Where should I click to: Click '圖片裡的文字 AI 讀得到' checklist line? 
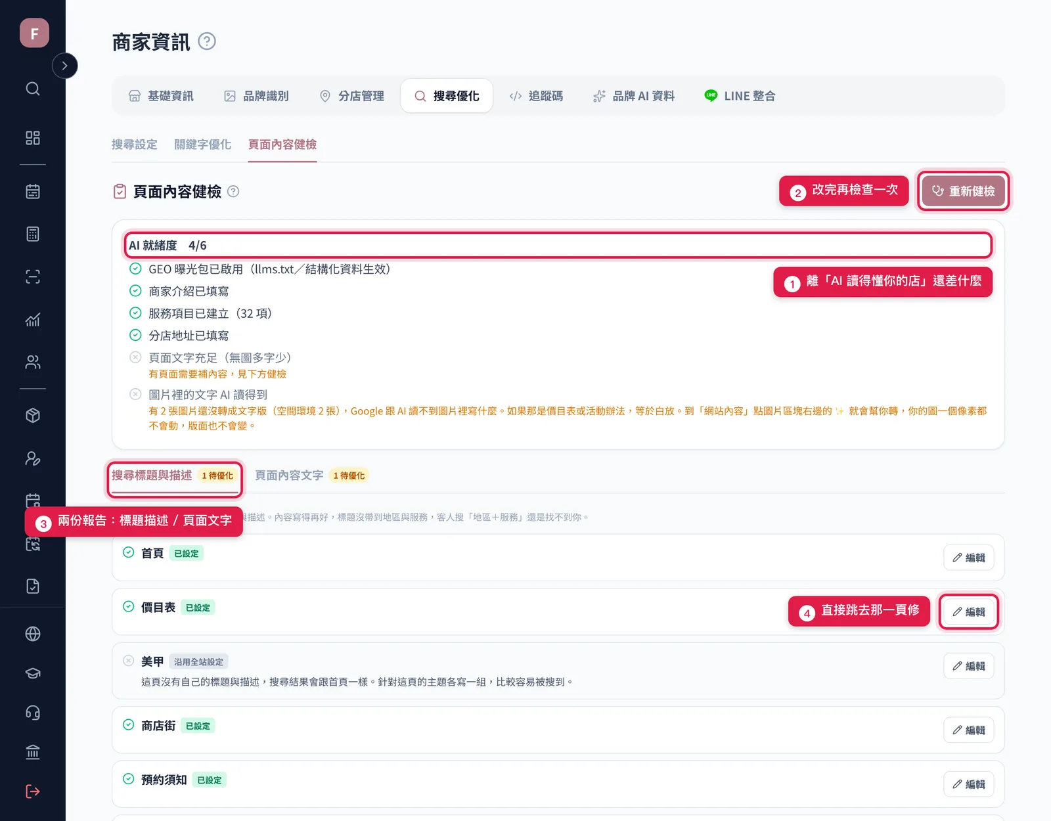[x=208, y=395]
